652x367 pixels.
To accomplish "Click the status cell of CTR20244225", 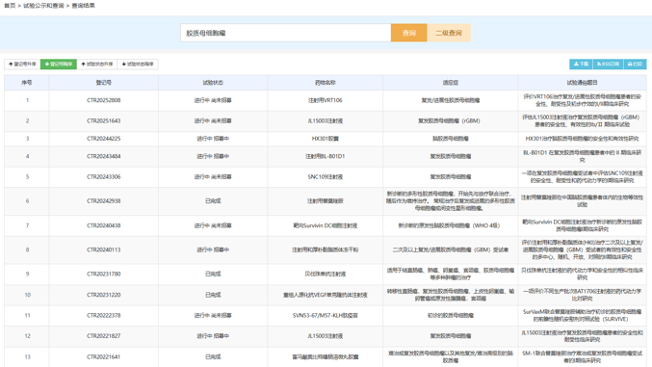I will 213,139.
